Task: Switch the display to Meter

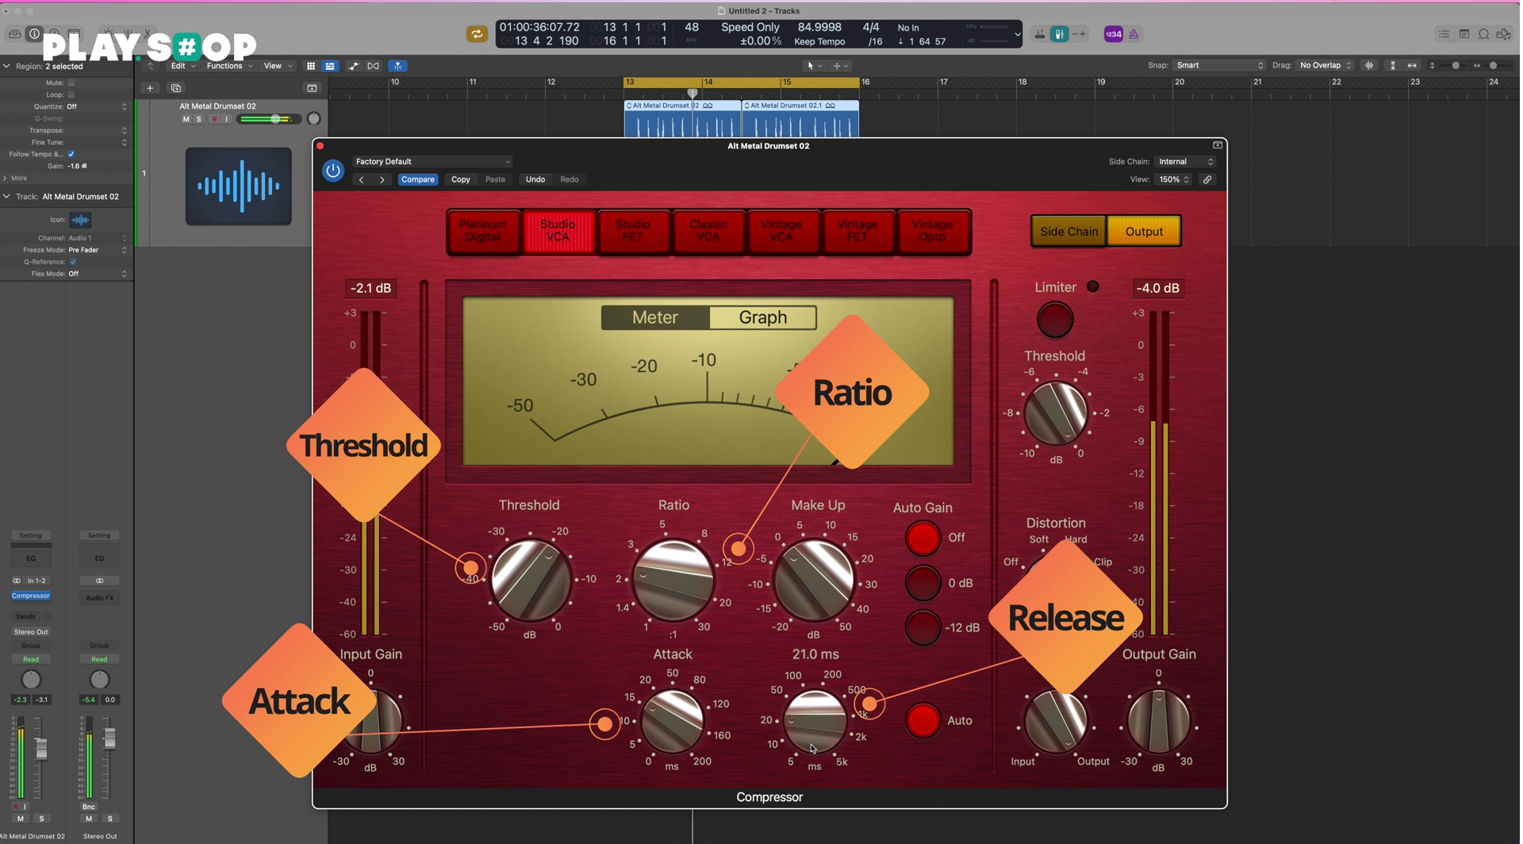Action: tap(655, 318)
